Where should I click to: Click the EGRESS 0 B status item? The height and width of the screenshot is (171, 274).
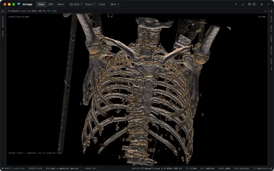(x=35, y=168)
